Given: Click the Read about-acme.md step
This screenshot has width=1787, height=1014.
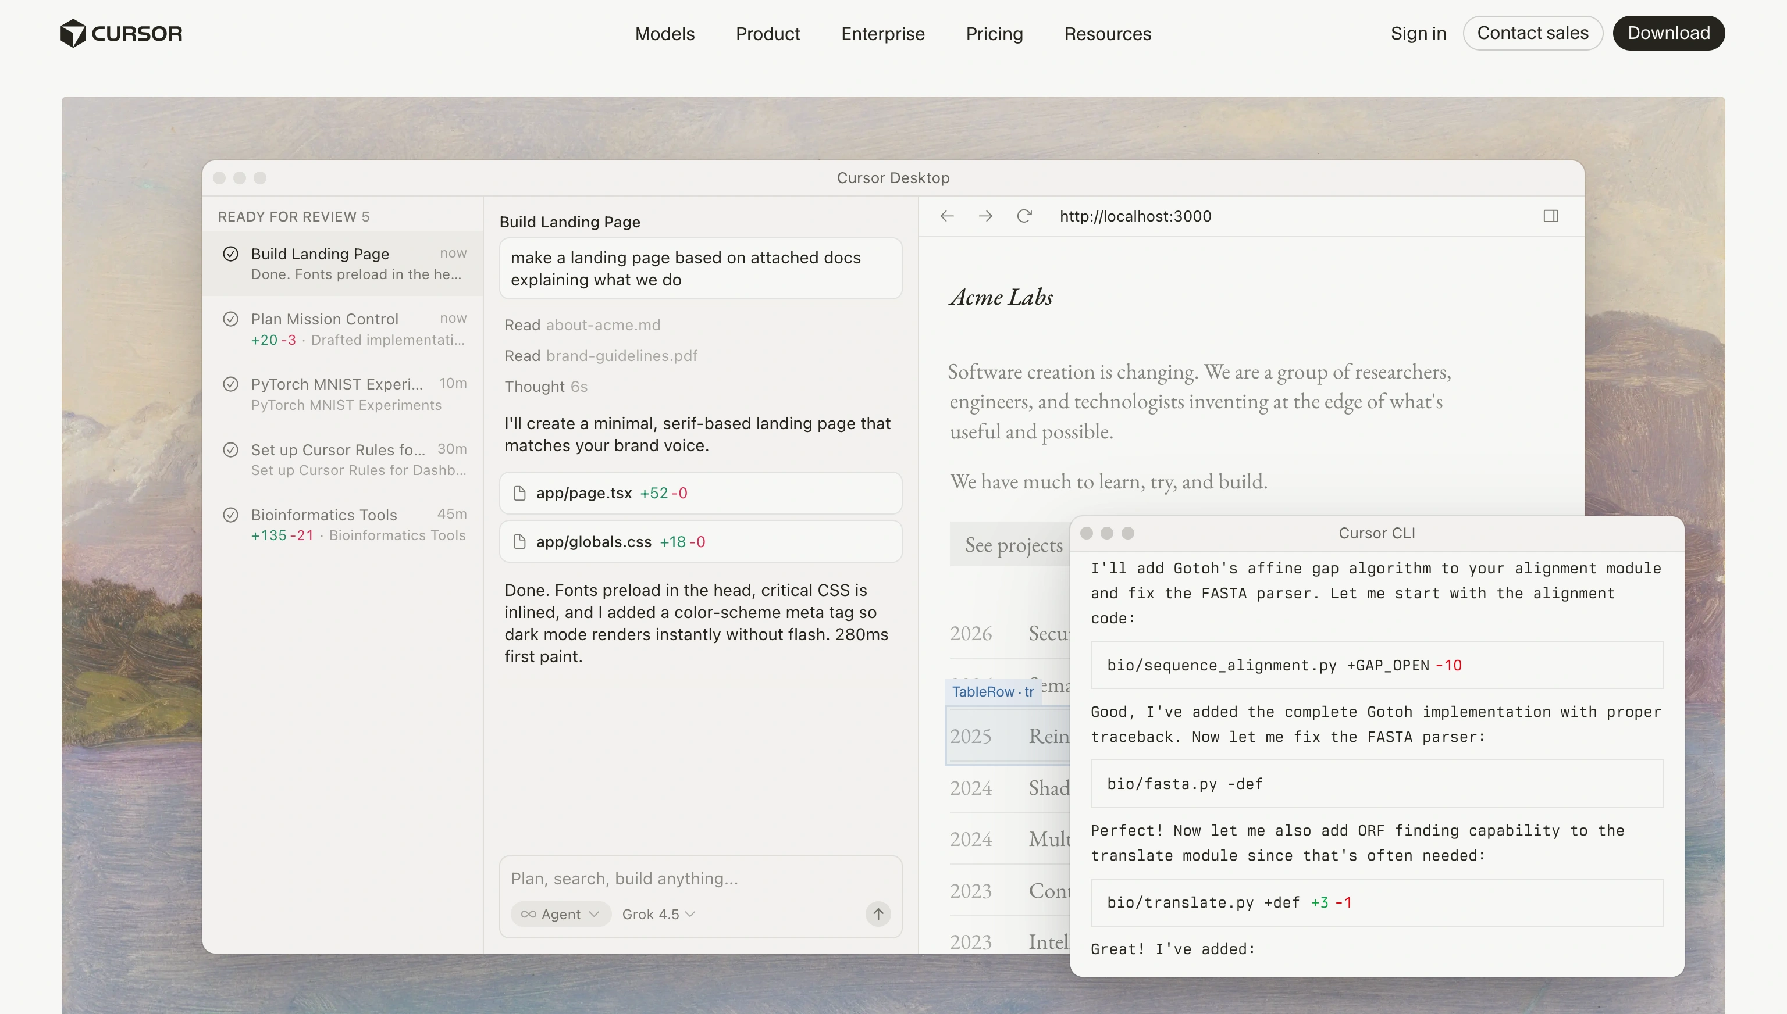Looking at the screenshot, I should [x=582, y=324].
